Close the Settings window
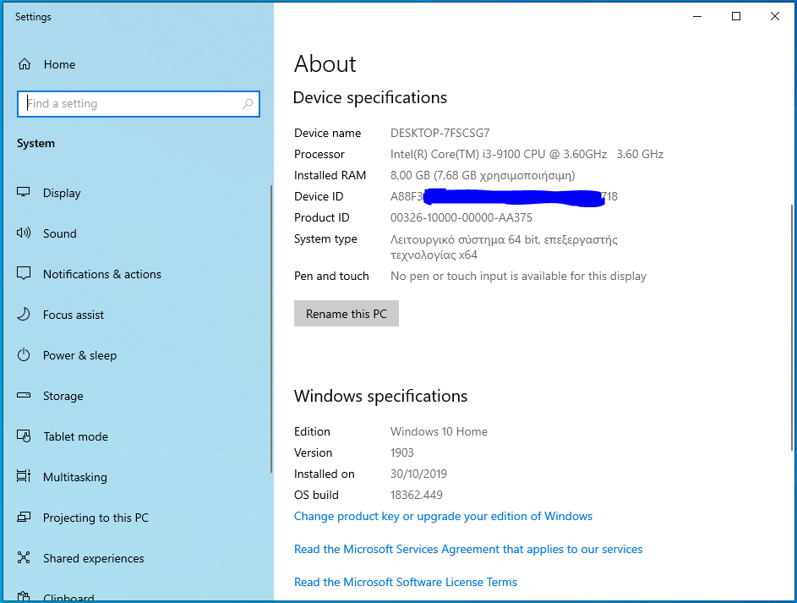Viewport: 797px width, 603px height. click(775, 16)
